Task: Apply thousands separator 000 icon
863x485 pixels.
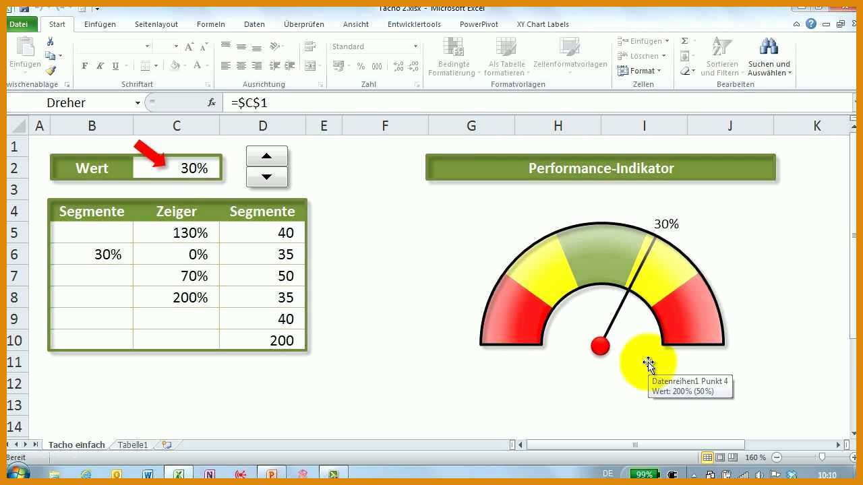Action: (x=378, y=66)
